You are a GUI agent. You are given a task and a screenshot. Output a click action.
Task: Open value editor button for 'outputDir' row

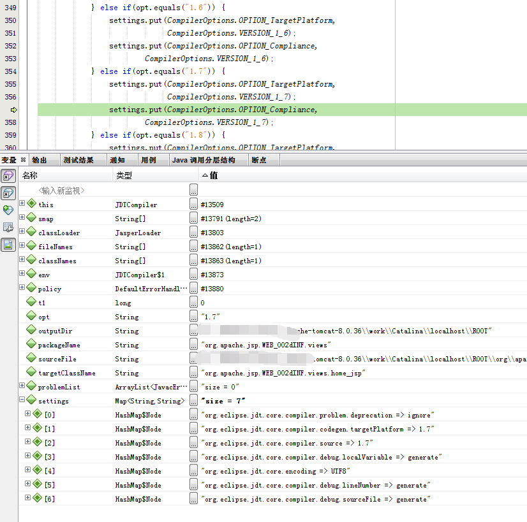[193, 330]
